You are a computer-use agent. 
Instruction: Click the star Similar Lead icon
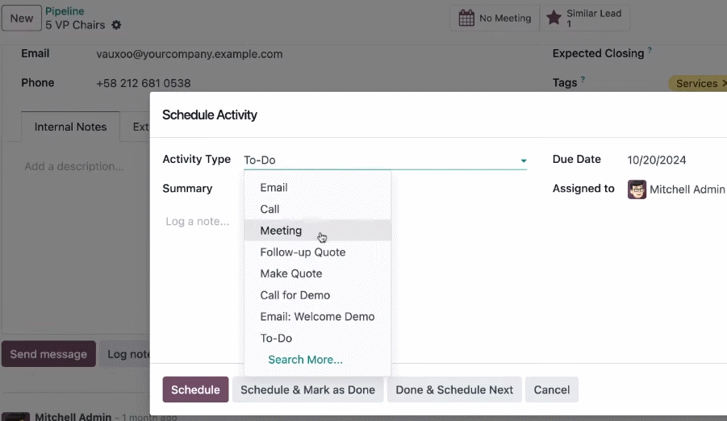(554, 18)
